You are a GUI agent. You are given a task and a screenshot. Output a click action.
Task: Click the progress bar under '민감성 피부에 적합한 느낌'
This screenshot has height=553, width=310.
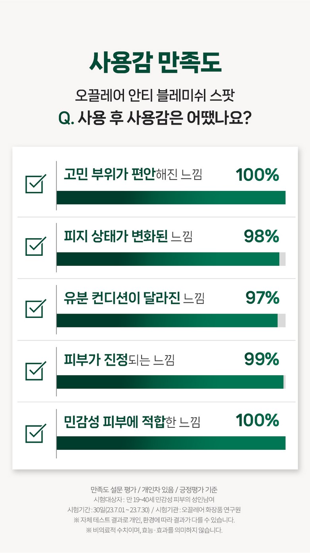point(171,443)
